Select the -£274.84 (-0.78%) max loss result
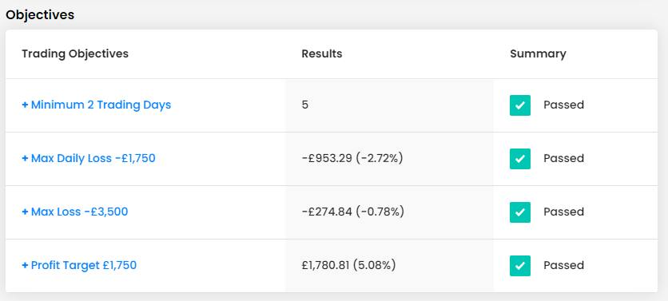Viewport: 668px width, 301px height. [352, 212]
